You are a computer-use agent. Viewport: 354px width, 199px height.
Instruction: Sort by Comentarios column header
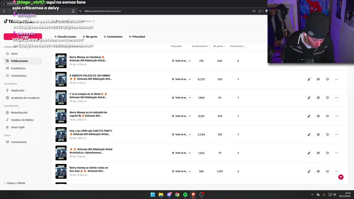coord(238,46)
